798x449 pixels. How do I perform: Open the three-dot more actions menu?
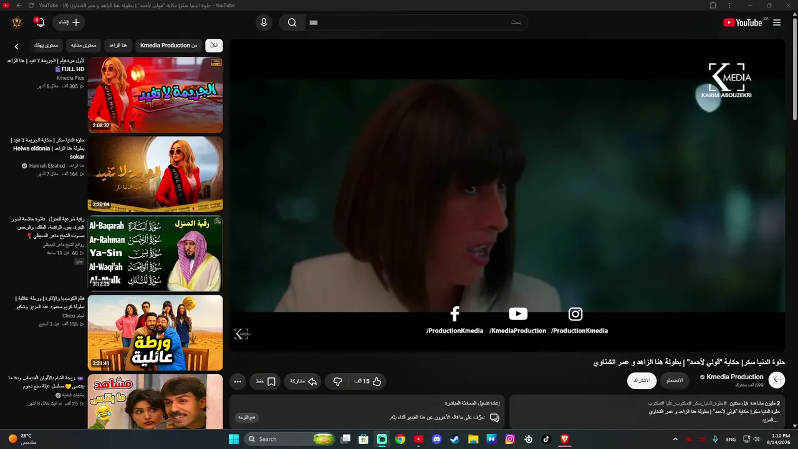pyautogui.click(x=238, y=381)
